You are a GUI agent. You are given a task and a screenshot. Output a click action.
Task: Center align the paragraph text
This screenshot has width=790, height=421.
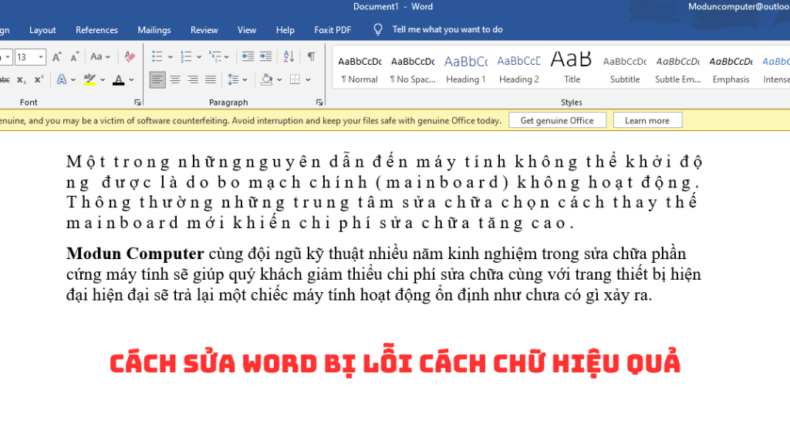pyautogui.click(x=175, y=79)
